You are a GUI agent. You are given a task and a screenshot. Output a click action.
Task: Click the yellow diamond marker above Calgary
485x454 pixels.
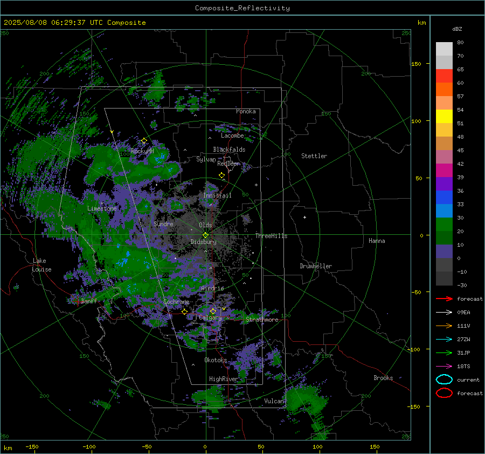[213, 311]
